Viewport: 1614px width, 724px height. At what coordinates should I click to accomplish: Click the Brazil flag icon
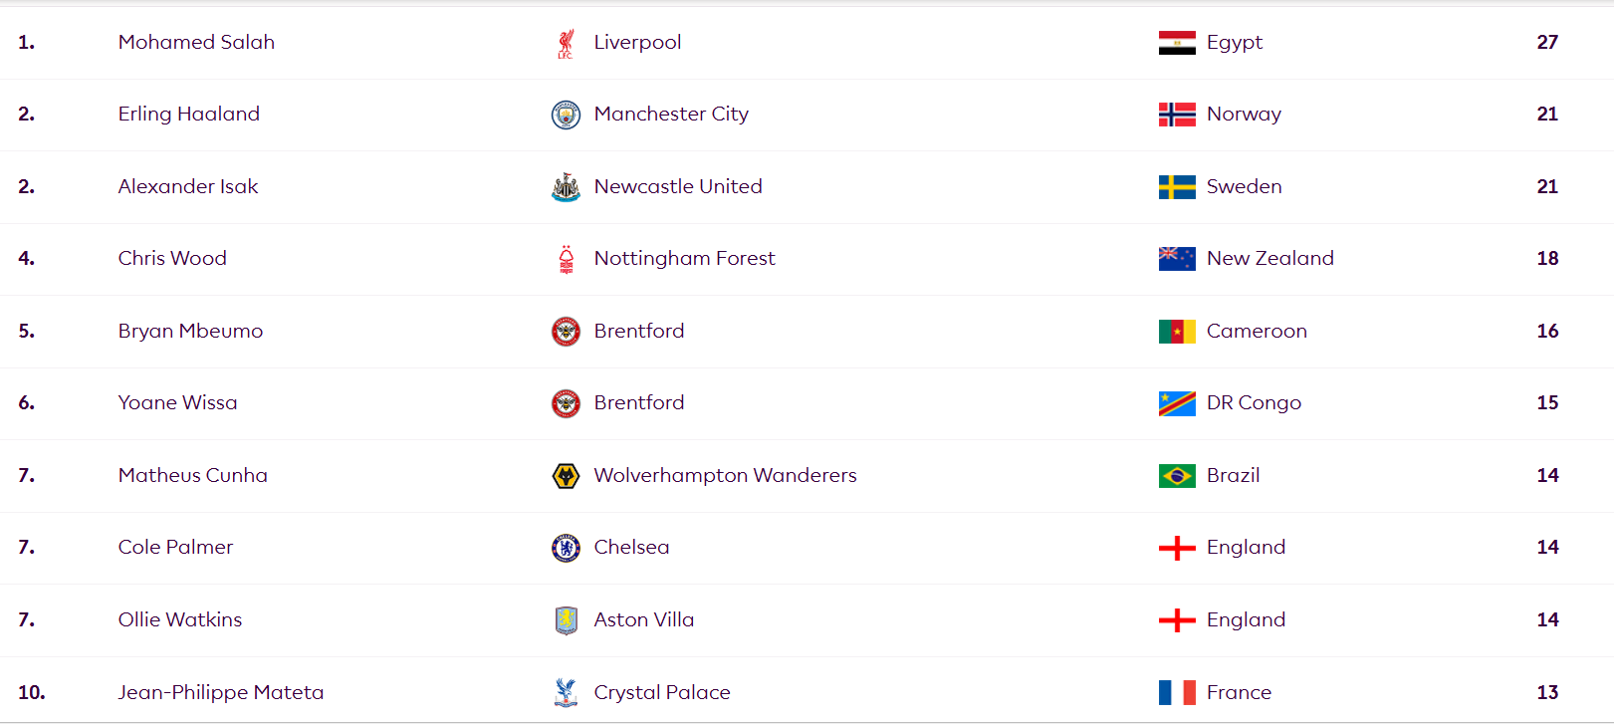[1177, 476]
